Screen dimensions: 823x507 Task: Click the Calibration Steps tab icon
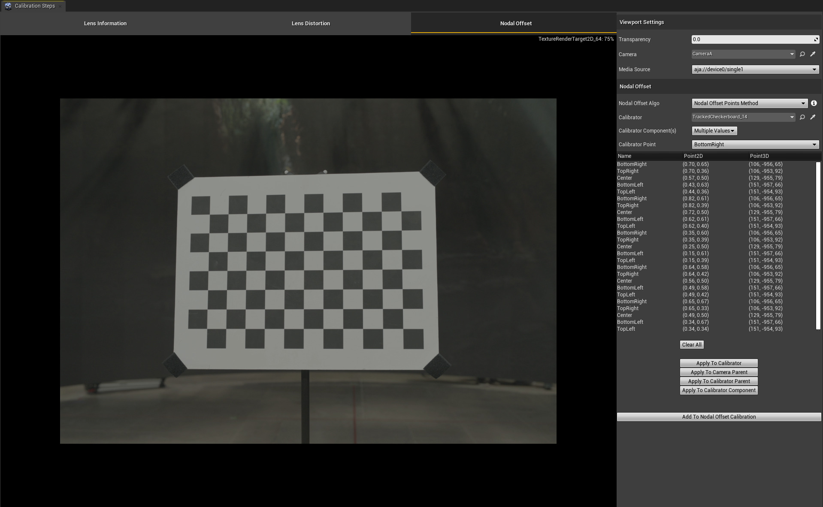pyautogui.click(x=8, y=6)
